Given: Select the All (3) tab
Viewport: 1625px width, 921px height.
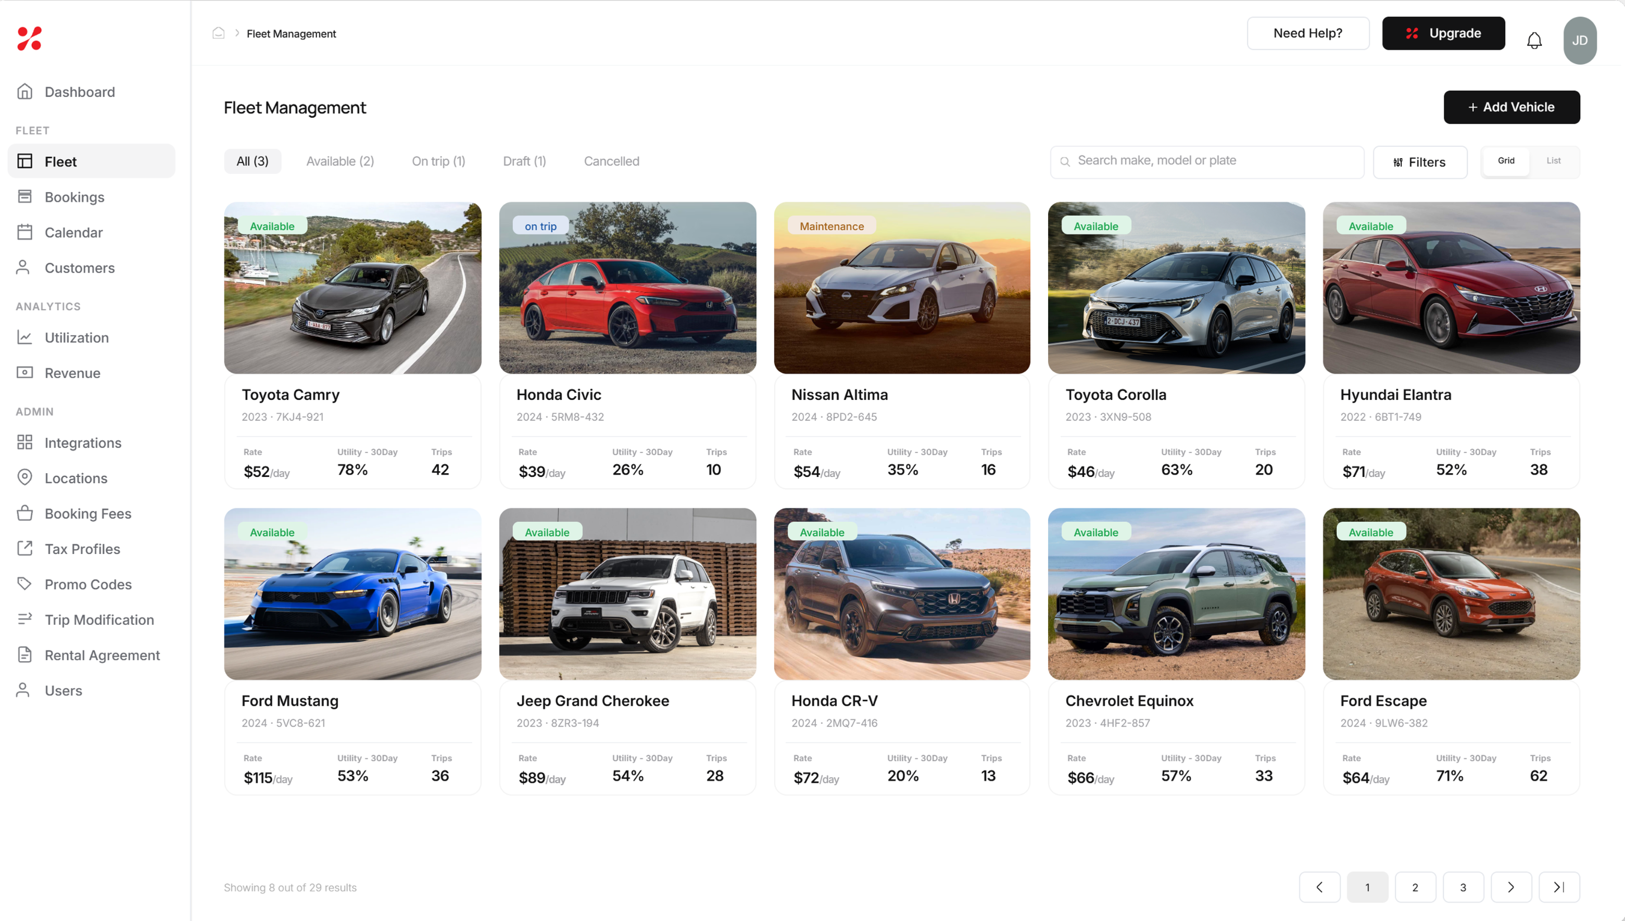Looking at the screenshot, I should pos(253,161).
